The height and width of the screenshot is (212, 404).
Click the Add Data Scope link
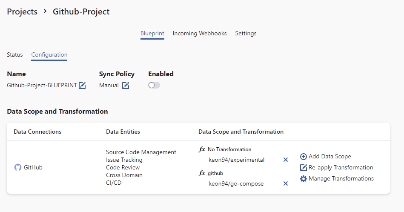(x=330, y=157)
